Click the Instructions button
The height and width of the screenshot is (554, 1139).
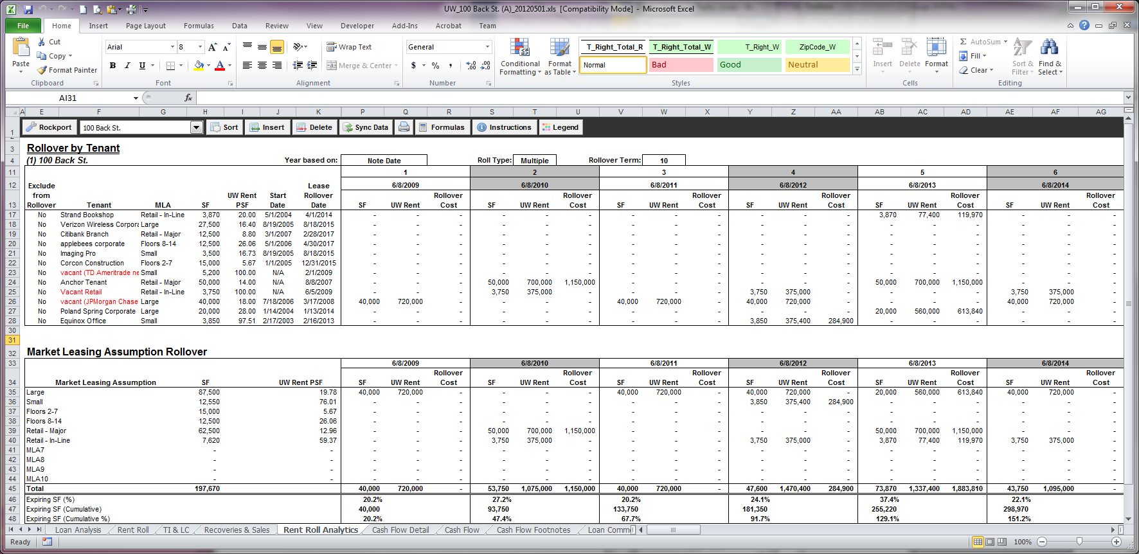[505, 127]
